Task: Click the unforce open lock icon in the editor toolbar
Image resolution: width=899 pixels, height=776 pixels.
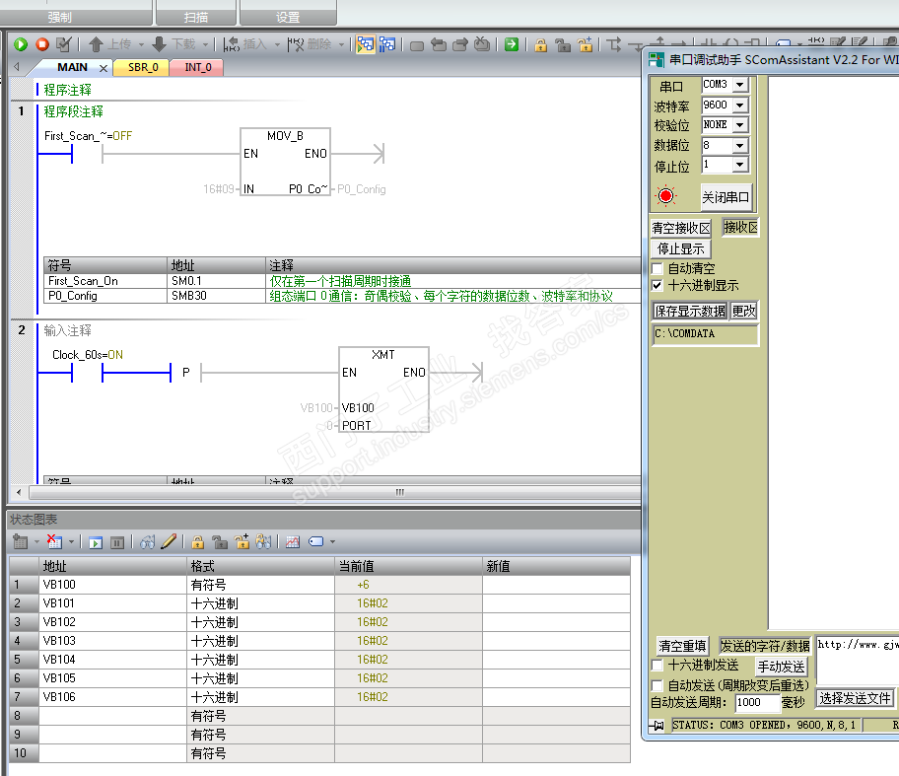Action: tap(563, 44)
